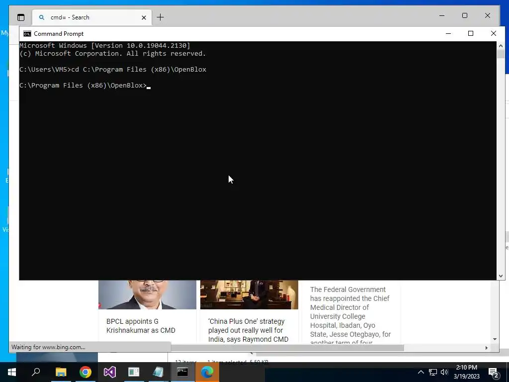The height and width of the screenshot is (382, 509).
Task: Click Edge page horizontal scrollbar right arrow
Action: tap(486, 348)
